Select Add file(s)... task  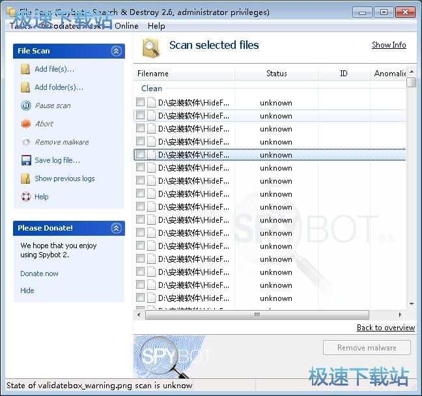tap(54, 69)
